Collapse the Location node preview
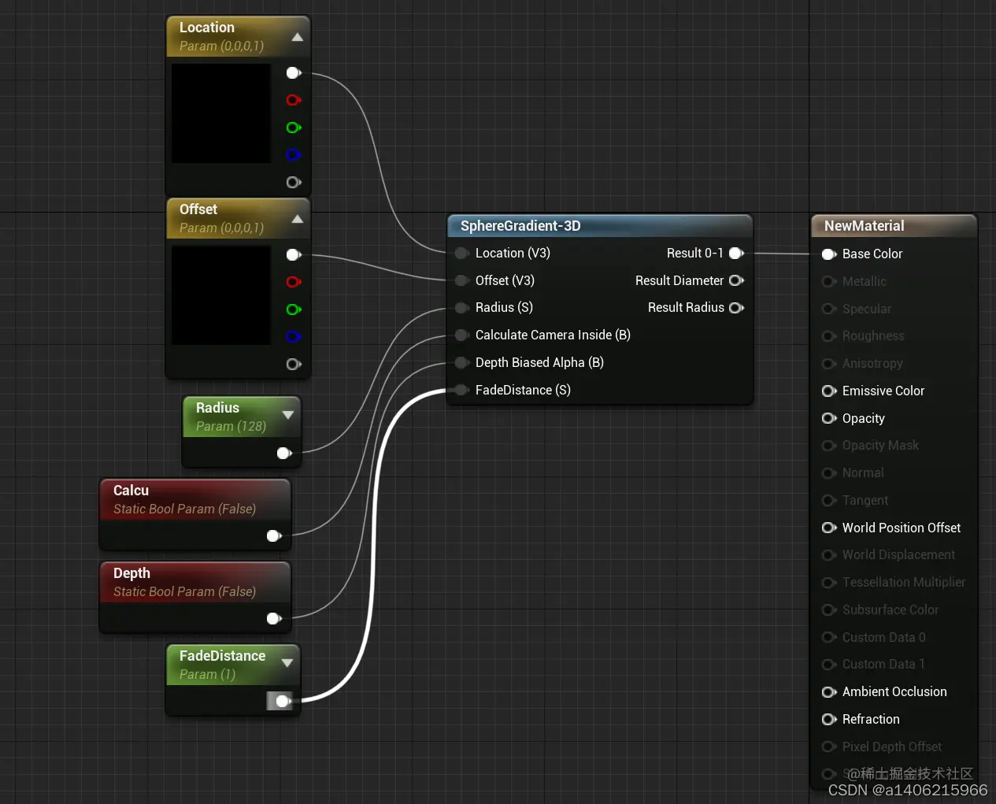The width and height of the screenshot is (996, 804). point(298,36)
